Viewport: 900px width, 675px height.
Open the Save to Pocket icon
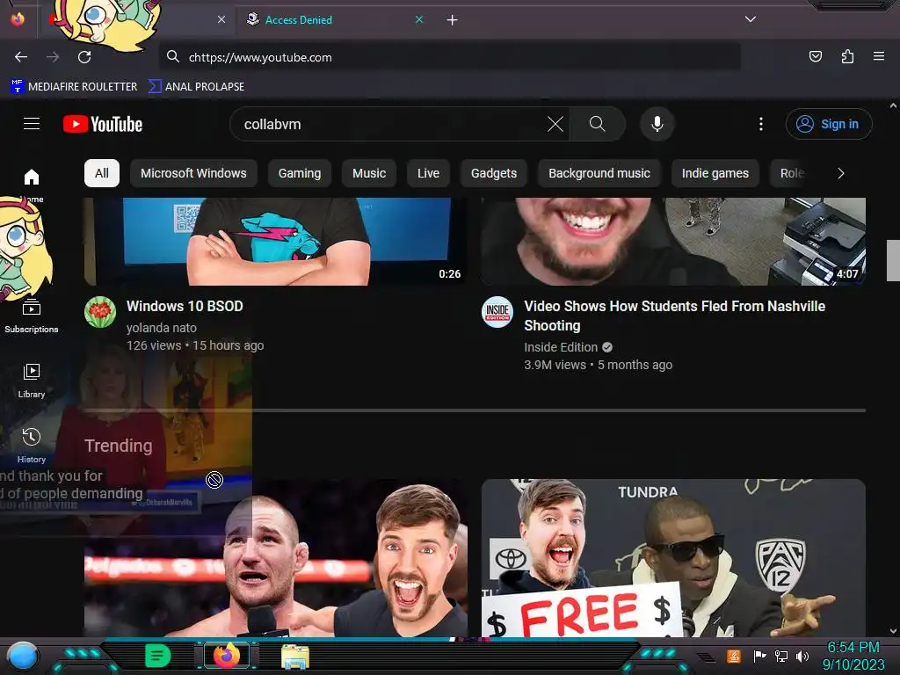coord(815,56)
